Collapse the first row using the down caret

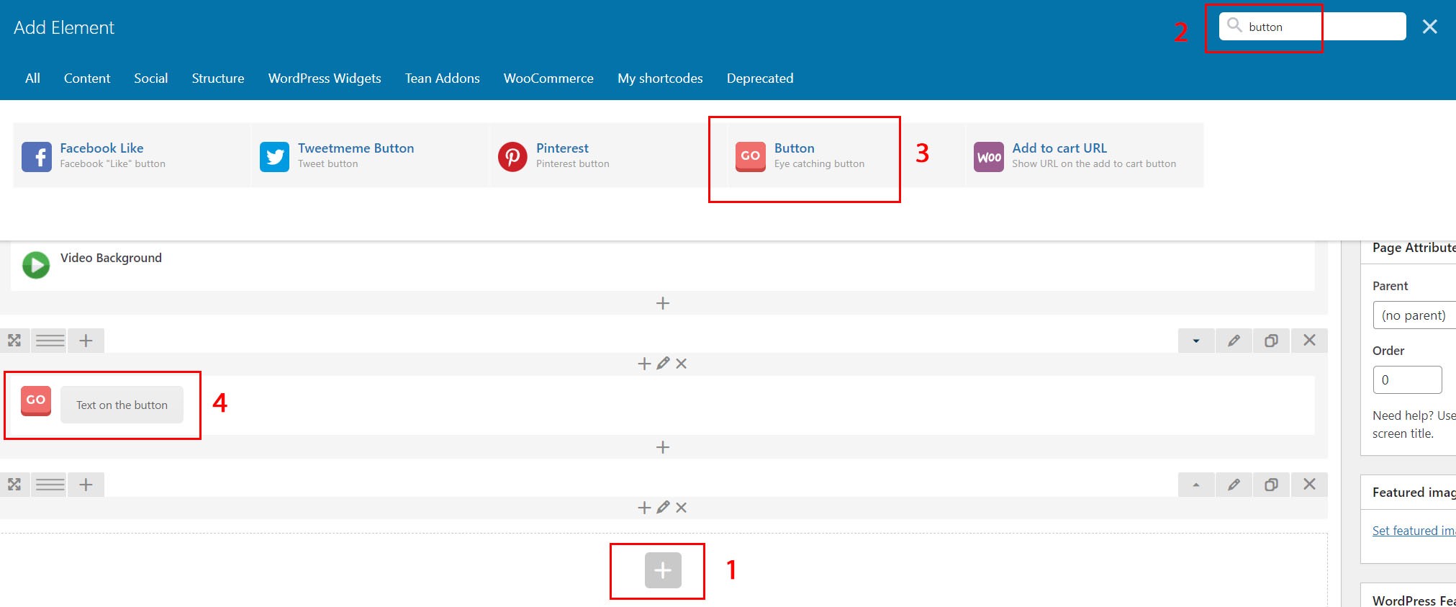[1196, 341]
